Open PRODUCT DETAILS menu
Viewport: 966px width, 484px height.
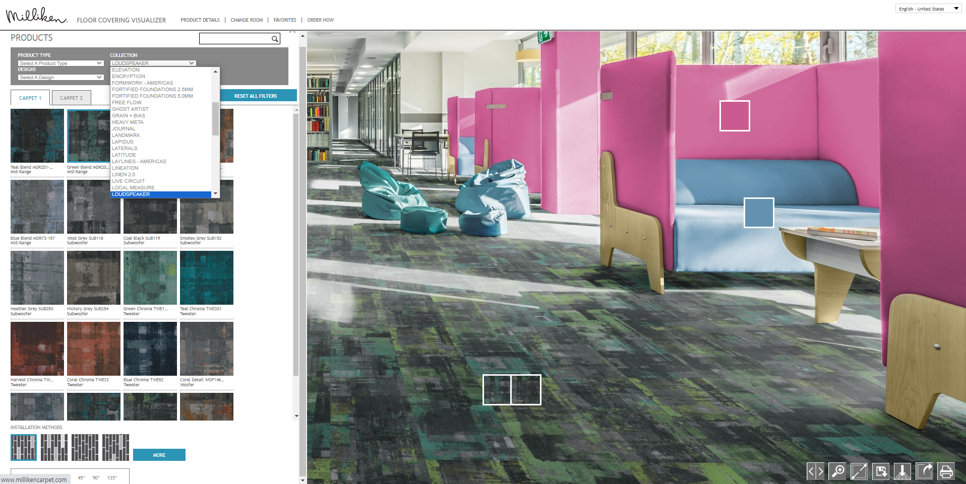(x=200, y=20)
